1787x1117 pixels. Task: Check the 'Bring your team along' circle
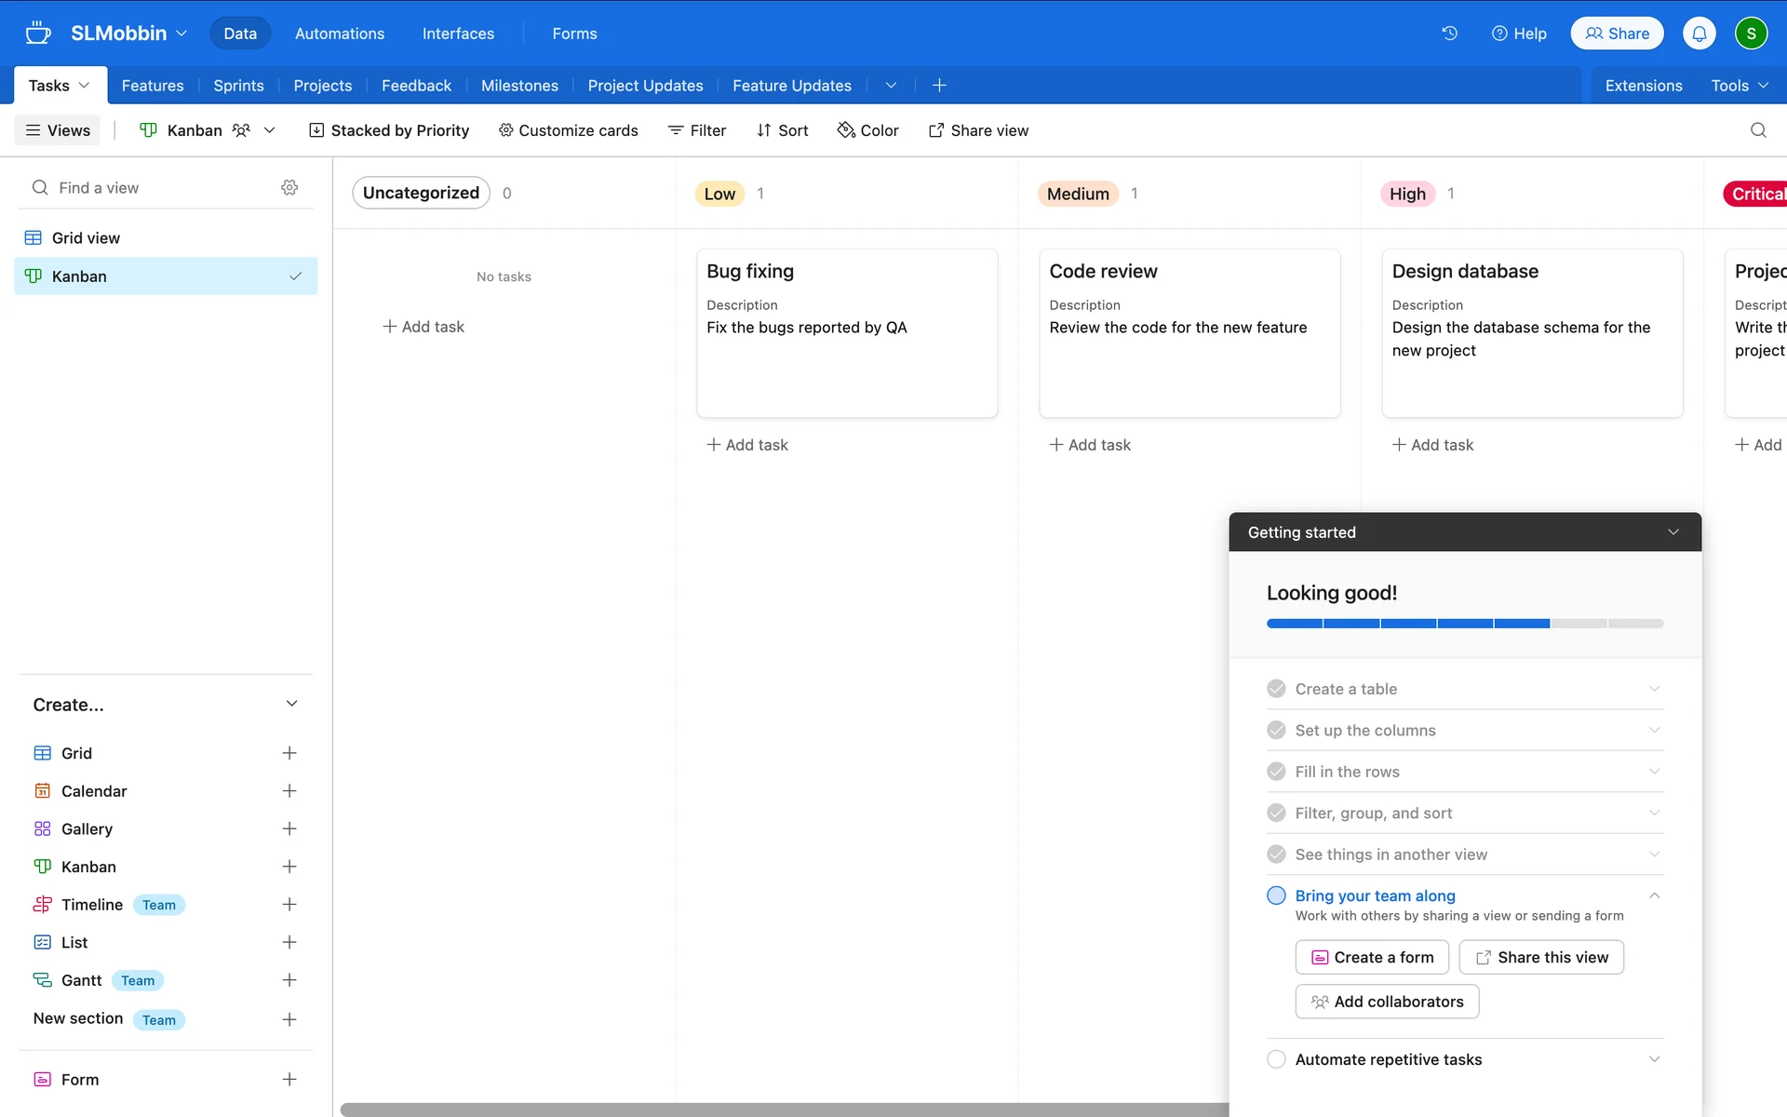pos(1276,895)
